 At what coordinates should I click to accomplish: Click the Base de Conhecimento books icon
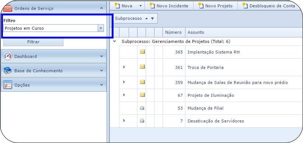click(x=8, y=70)
